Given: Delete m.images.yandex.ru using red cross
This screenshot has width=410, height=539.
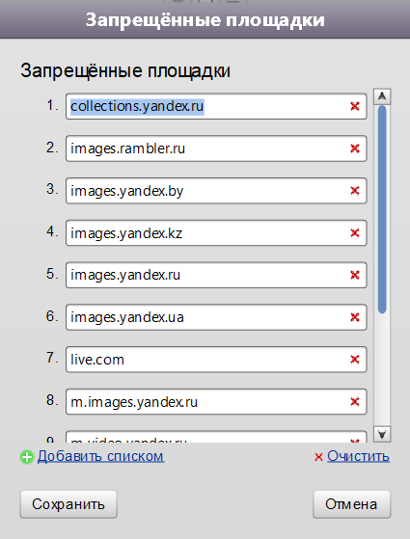Looking at the screenshot, I should [355, 402].
